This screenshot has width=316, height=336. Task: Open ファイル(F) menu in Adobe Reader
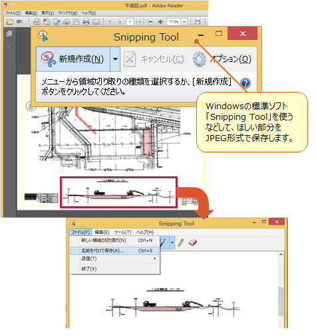(13, 13)
